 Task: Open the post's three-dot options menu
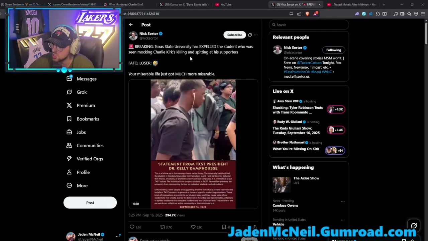256,35
